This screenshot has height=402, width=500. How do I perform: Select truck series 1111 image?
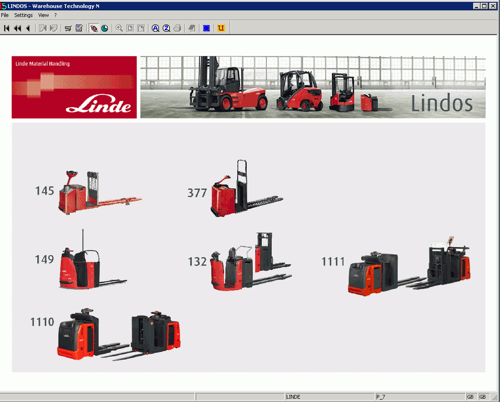(409, 266)
